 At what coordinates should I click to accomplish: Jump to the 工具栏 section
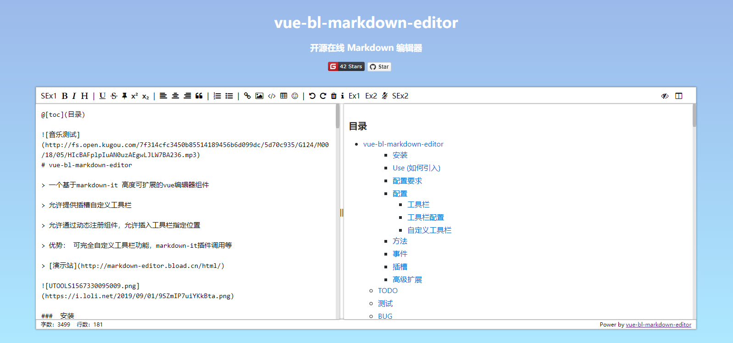[x=418, y=205]
